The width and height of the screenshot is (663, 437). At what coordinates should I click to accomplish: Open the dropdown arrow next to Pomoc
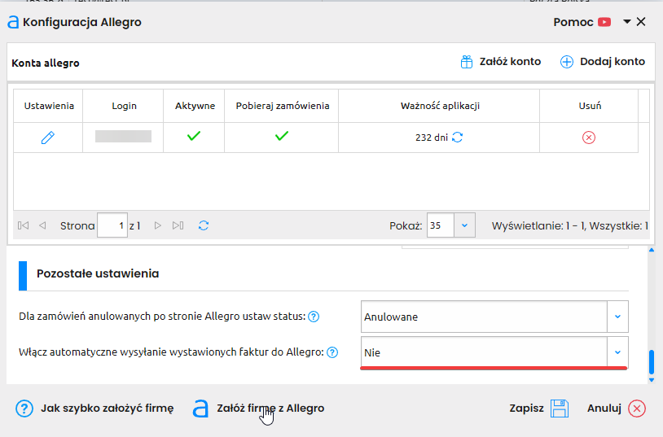click(x=626, y=22)
